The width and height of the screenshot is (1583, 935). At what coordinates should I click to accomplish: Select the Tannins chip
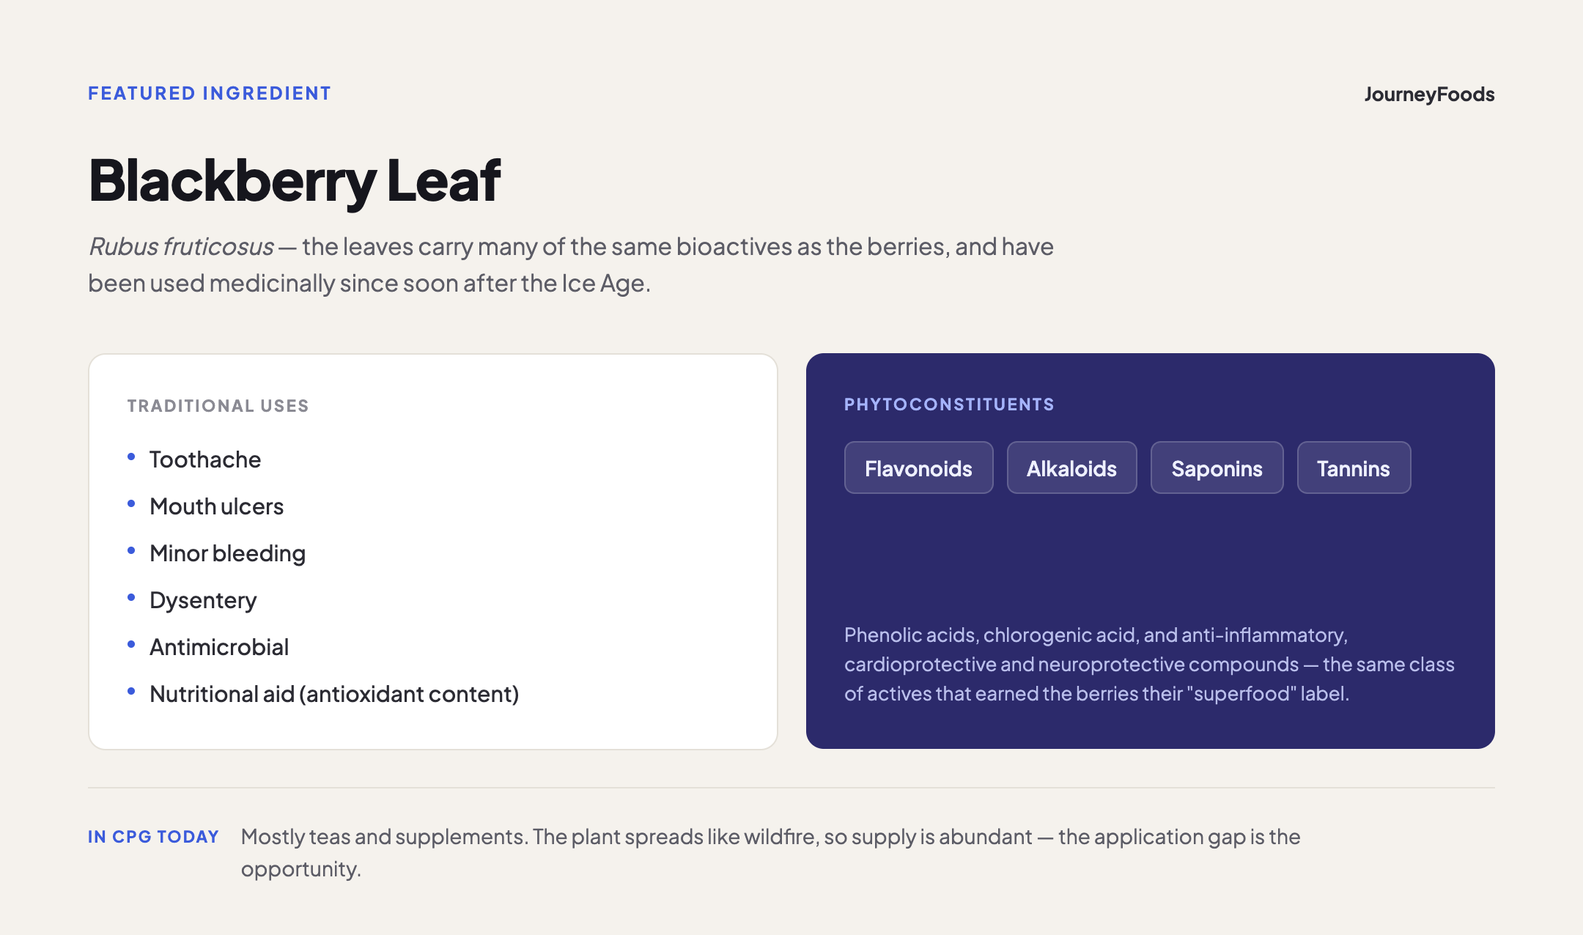[1354, 467]
